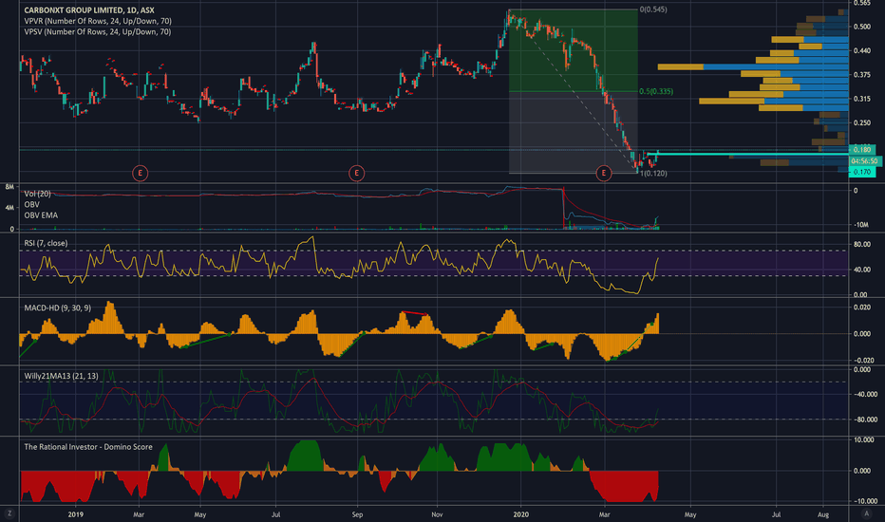Click the 0.500 price axis label
Screen dimensions: 885x522
[x=862, y=27]
